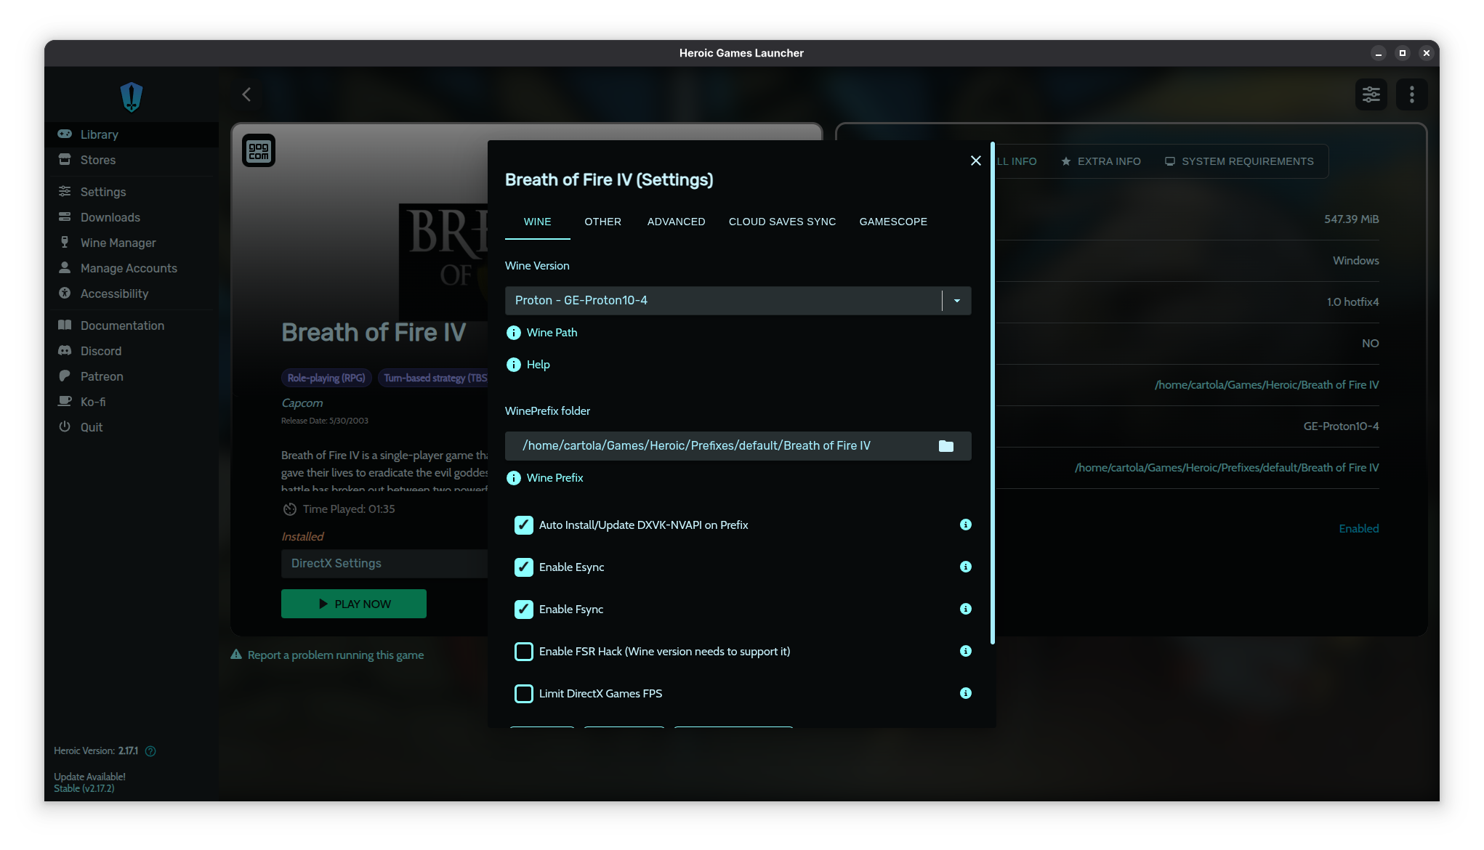Screen dimensions: 1484x850
Task: Click the warning icon beside Report a problem
Action: pyautogui.click(x=236, y=655)
